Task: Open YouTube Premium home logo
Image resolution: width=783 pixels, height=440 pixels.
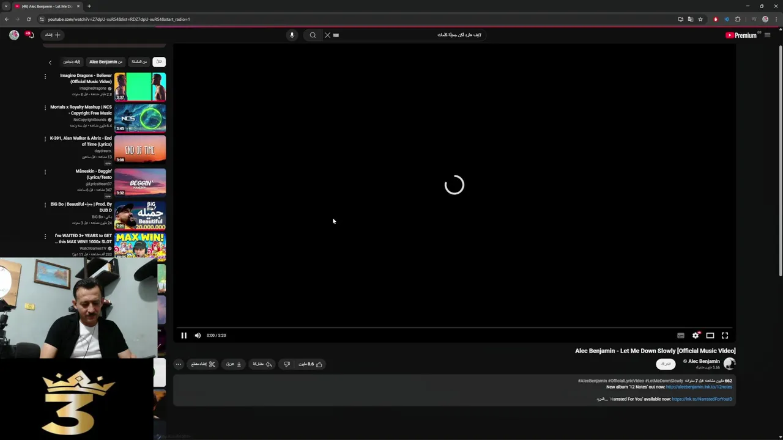Action: (741, 35)
